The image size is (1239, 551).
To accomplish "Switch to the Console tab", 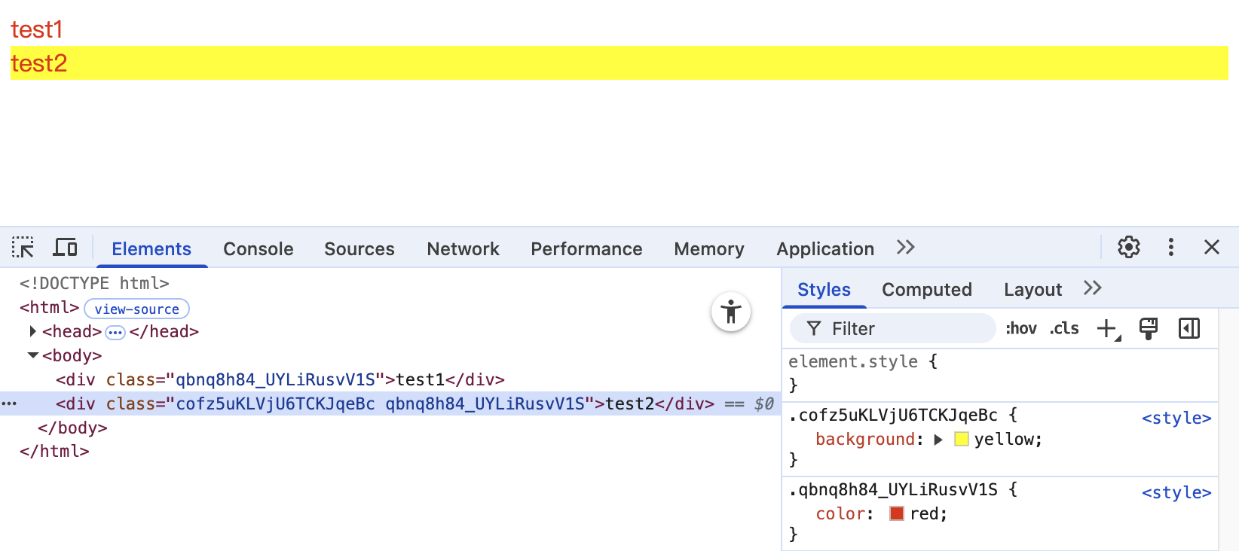I will point(258,249).
